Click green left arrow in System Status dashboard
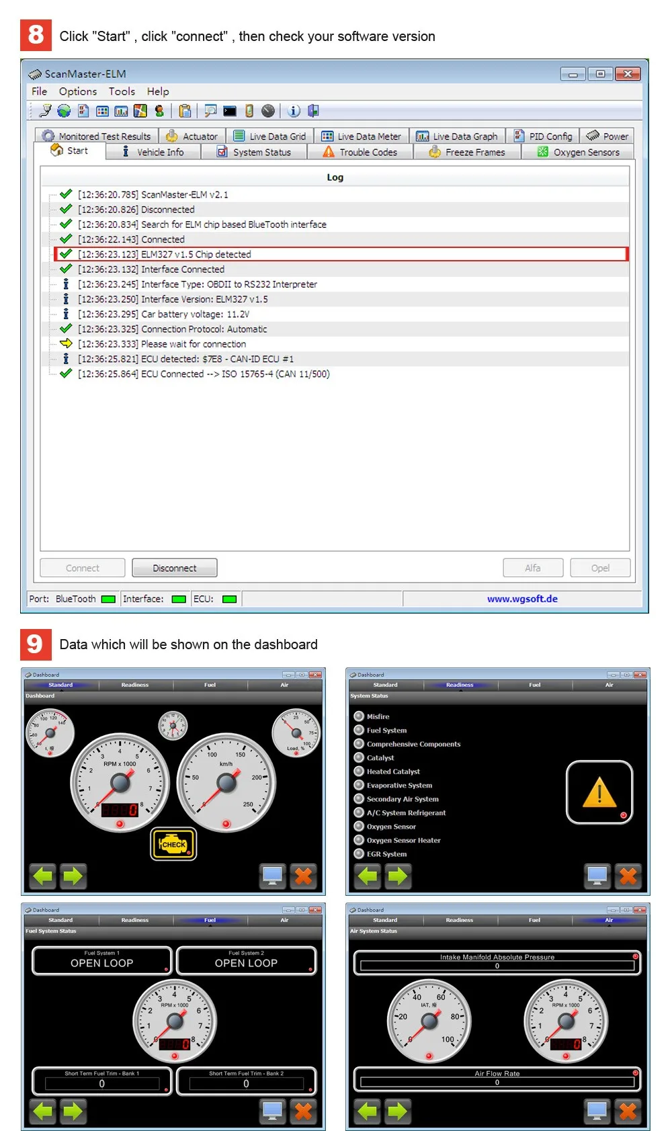The image size is (672, 1131). pos(368,876)
